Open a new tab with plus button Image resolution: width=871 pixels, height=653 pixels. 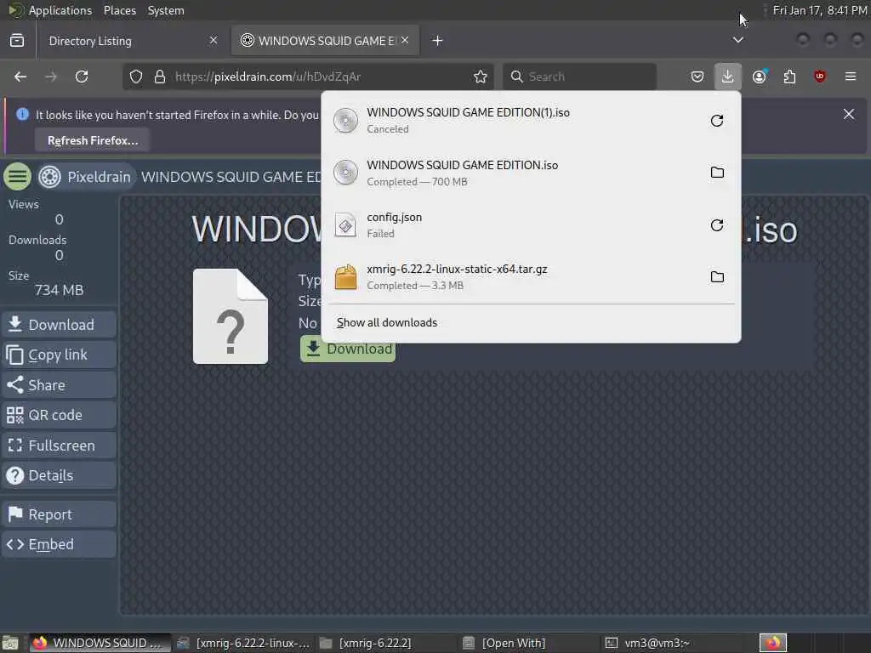pos(438,41)
